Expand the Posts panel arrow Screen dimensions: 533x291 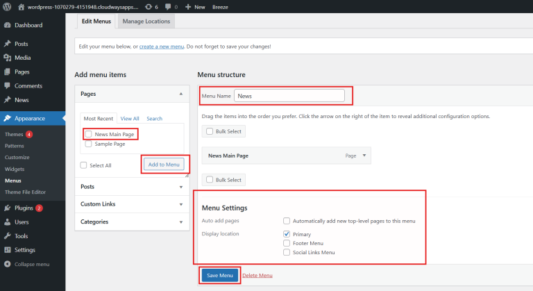pos(181,187)
